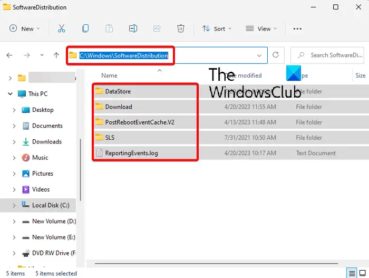The image size is (369, 278).
Task: Select Local Disk (C:) in sidebar
Action: point(51,205)
